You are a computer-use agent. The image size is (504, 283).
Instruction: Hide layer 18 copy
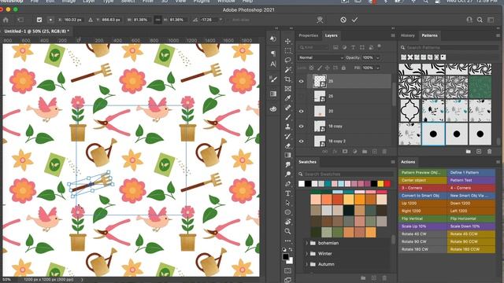pos(301,126)
